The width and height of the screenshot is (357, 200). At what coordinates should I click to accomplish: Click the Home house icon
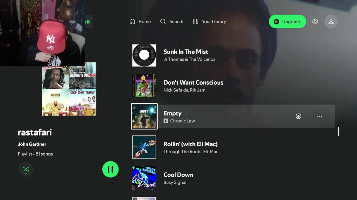pos(132,22)
